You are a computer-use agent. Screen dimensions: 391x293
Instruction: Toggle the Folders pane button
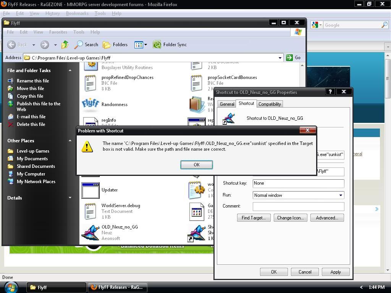tap(115, 45)
